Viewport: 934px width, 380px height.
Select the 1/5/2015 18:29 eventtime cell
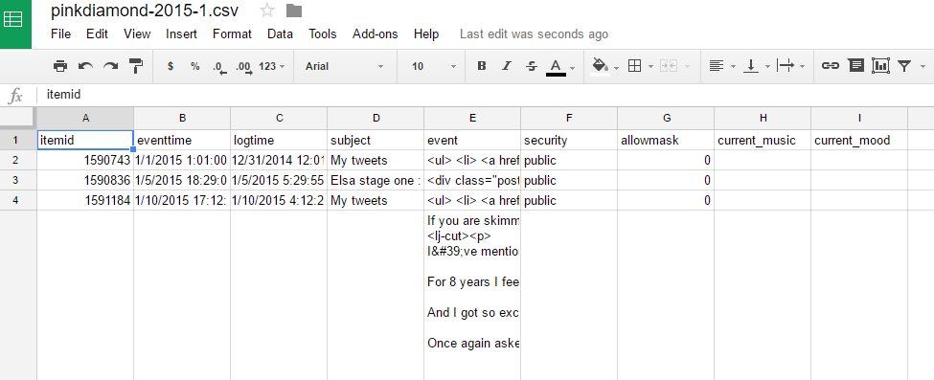tap(182, 181)
